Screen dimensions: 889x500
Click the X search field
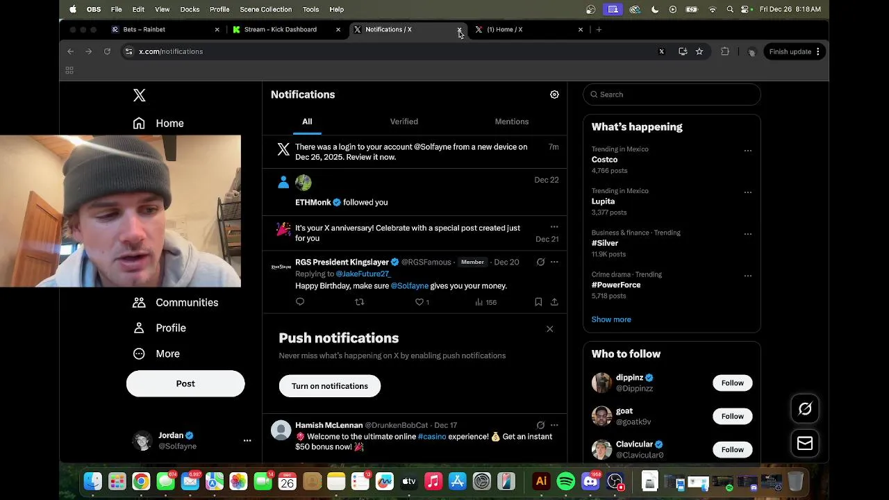tap(672, 94)
